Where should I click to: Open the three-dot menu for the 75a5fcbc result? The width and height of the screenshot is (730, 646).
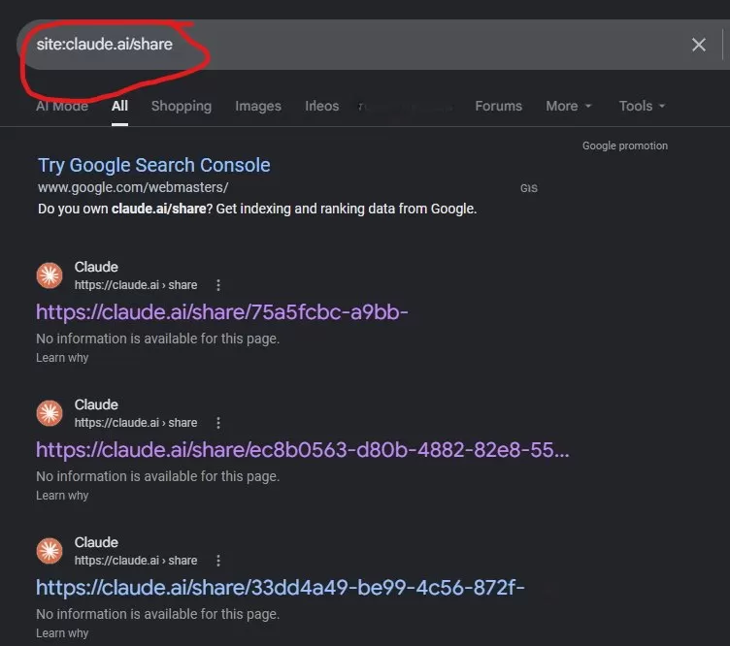coord(217,285)
